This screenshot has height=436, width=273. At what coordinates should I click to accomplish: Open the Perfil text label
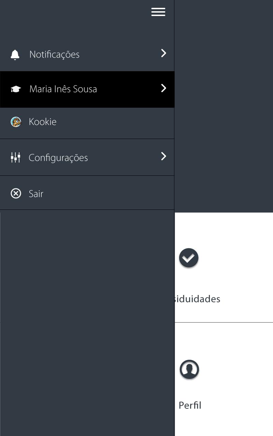click(190, 405)
